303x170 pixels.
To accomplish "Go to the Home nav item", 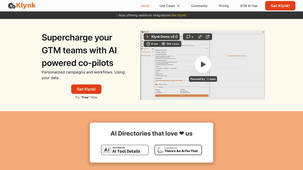I will (x=145, y=6).
